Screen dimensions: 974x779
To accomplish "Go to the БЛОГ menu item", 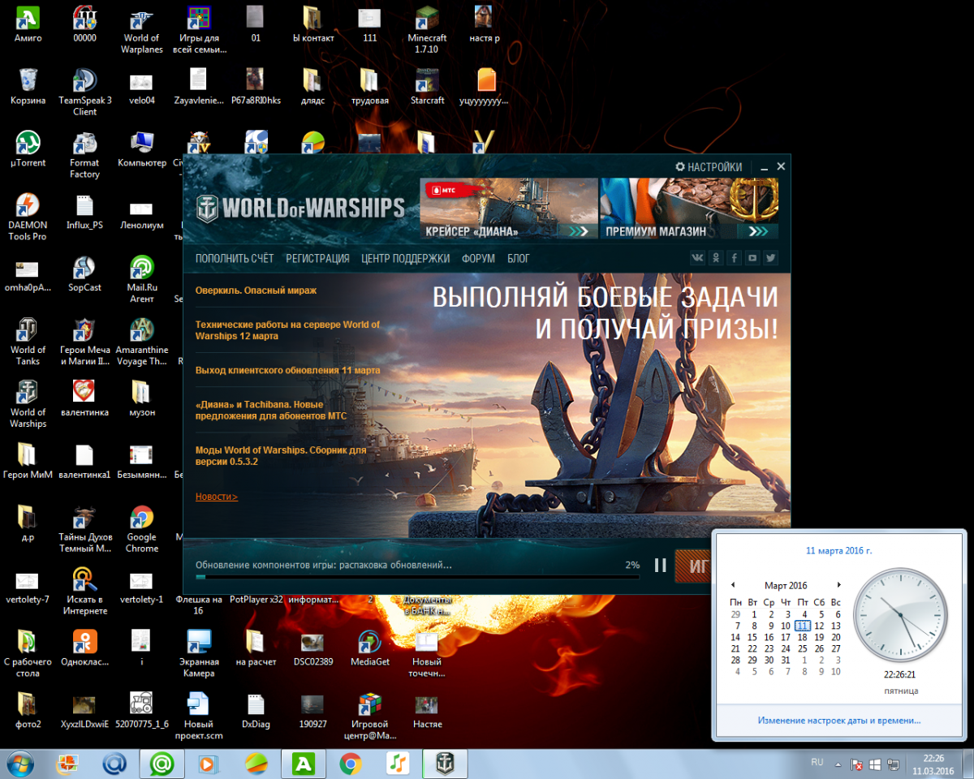I will [519, 259].
